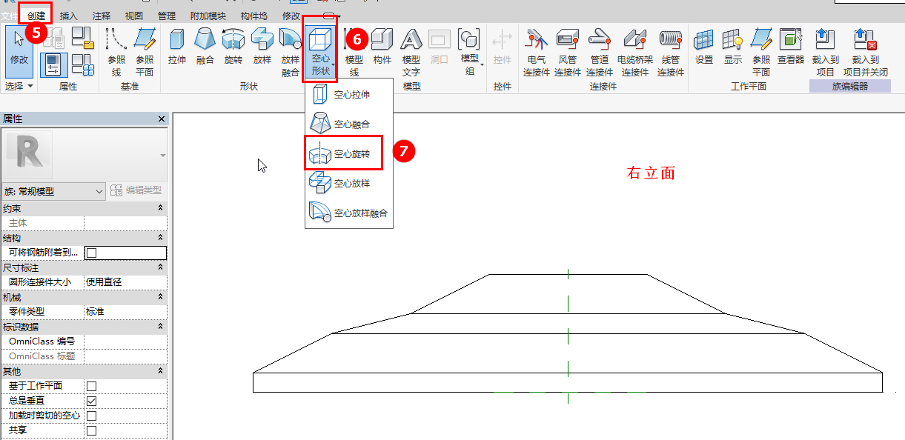Switch to the 管理 ribbon tab
Viewport: 905px width, 440px height.
pyautogui.click(x=167, y=16)
